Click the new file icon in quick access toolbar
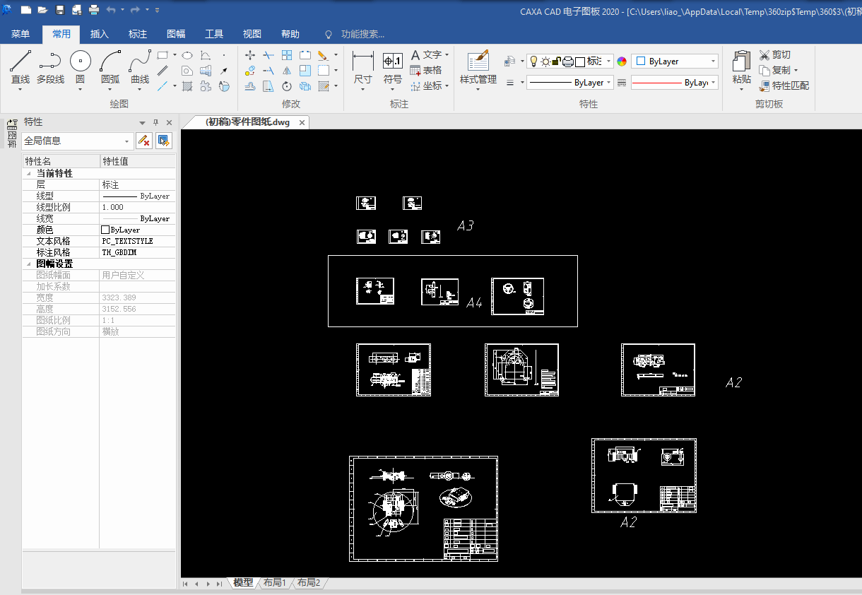The width and height of the screenshot is (862, 595). tap(26, 10)
